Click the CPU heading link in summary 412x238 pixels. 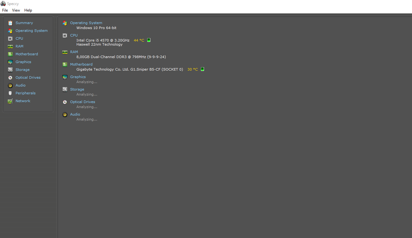pyautogui.click(x=74, y=35)
